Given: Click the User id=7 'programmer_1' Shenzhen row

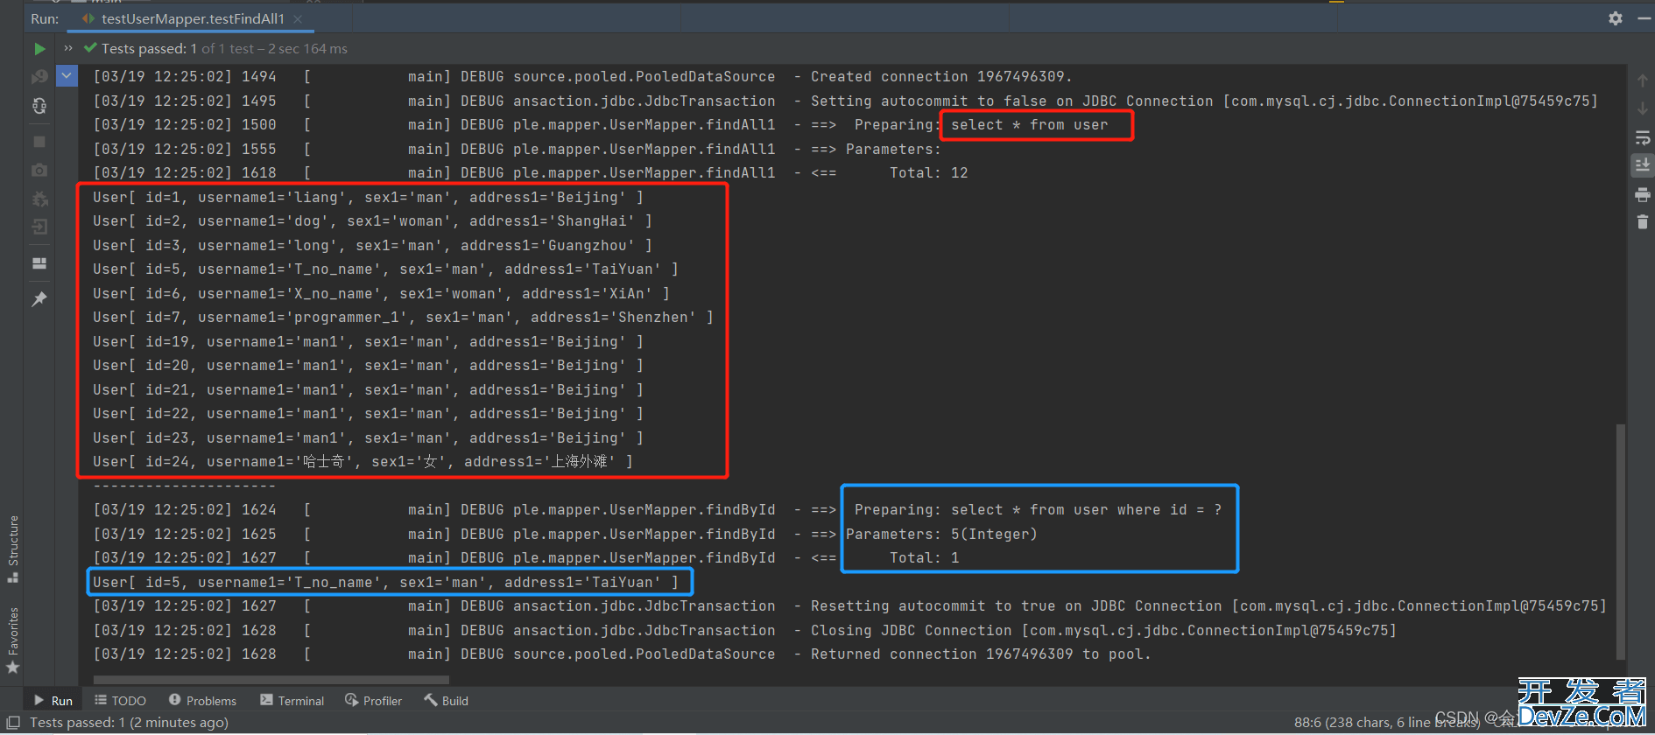Looking at the screenshot, I should (403, 318).
